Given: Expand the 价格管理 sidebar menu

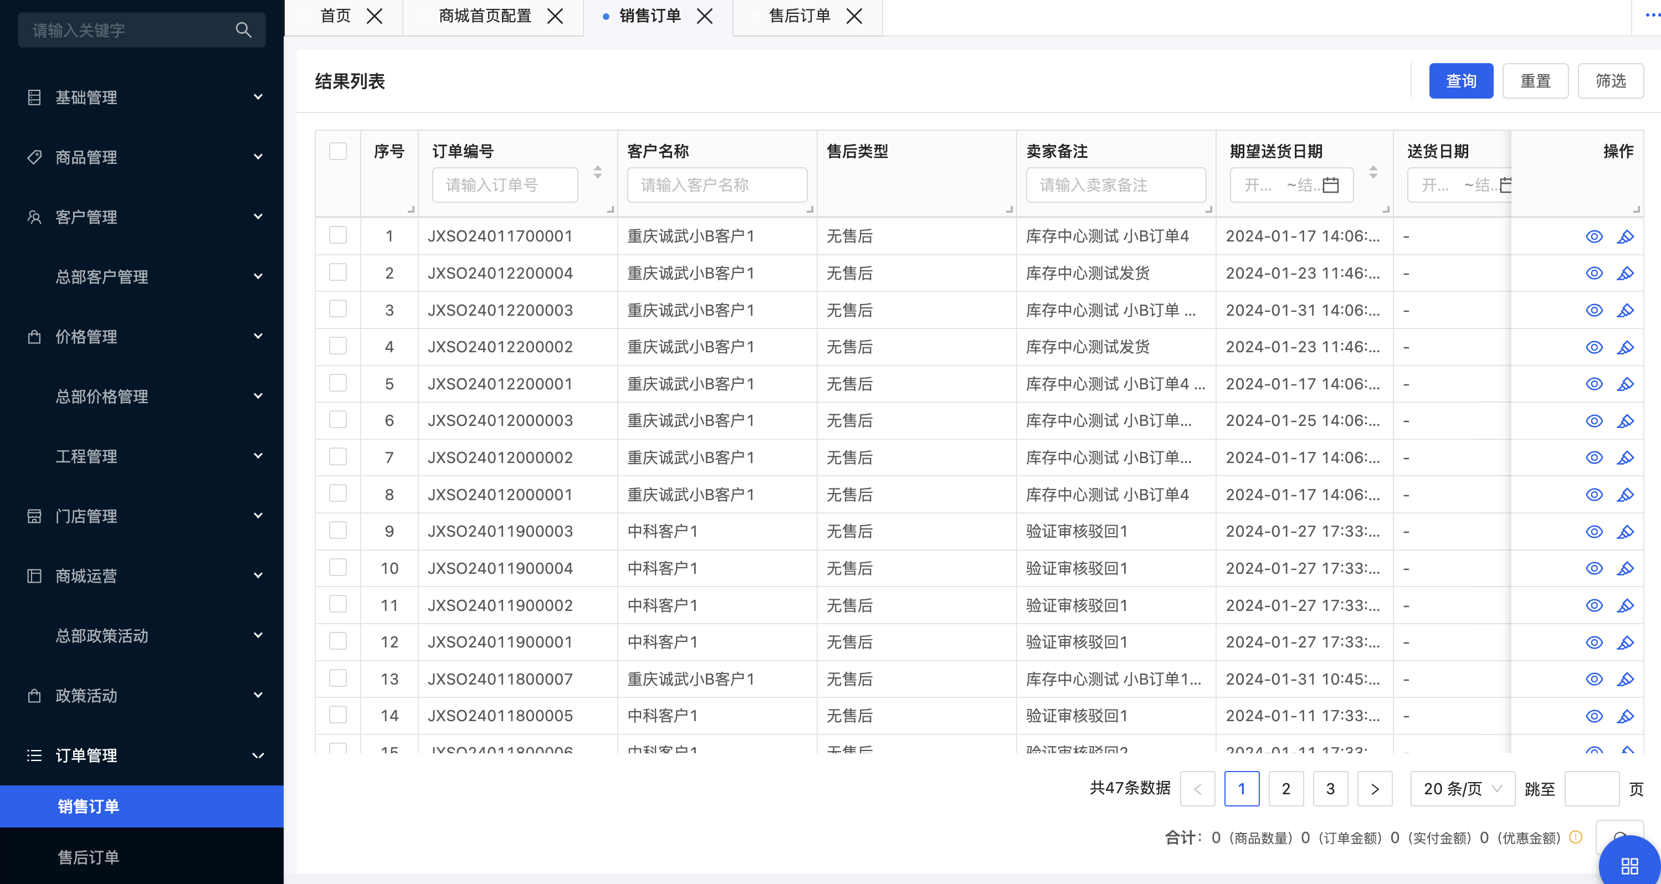Looking at the screenshot, I should pos(142,337).
